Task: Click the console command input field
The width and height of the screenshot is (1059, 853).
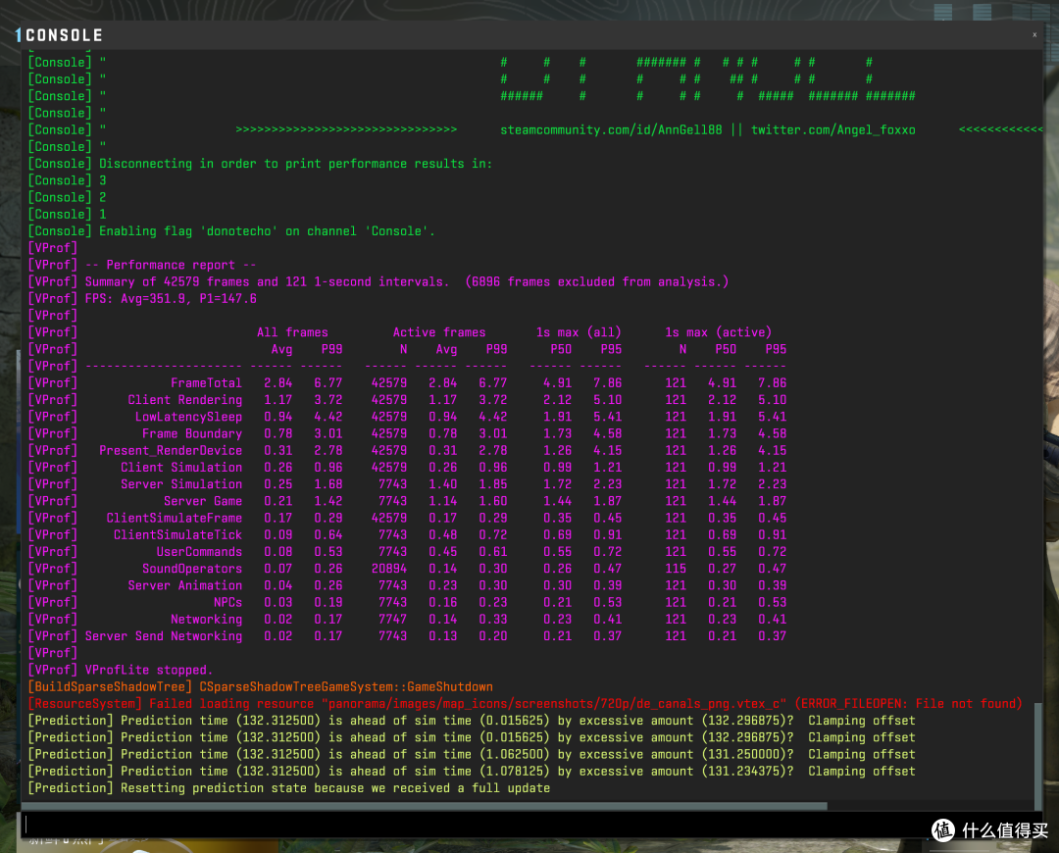Action: [527, 824]
